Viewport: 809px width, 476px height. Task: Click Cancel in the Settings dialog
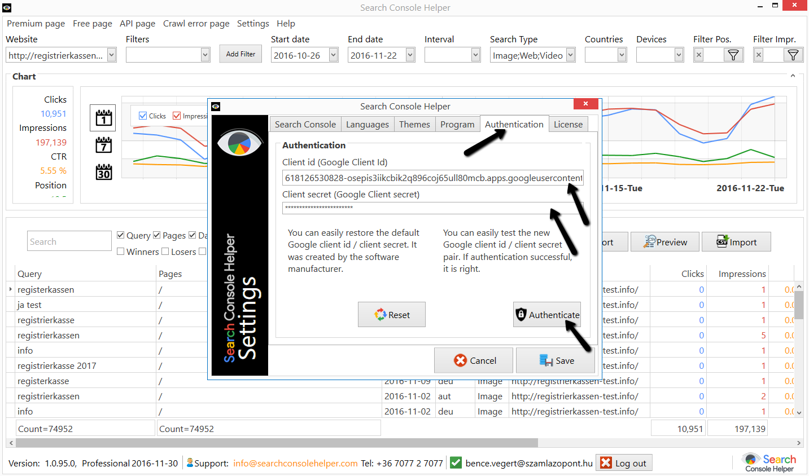474,360
